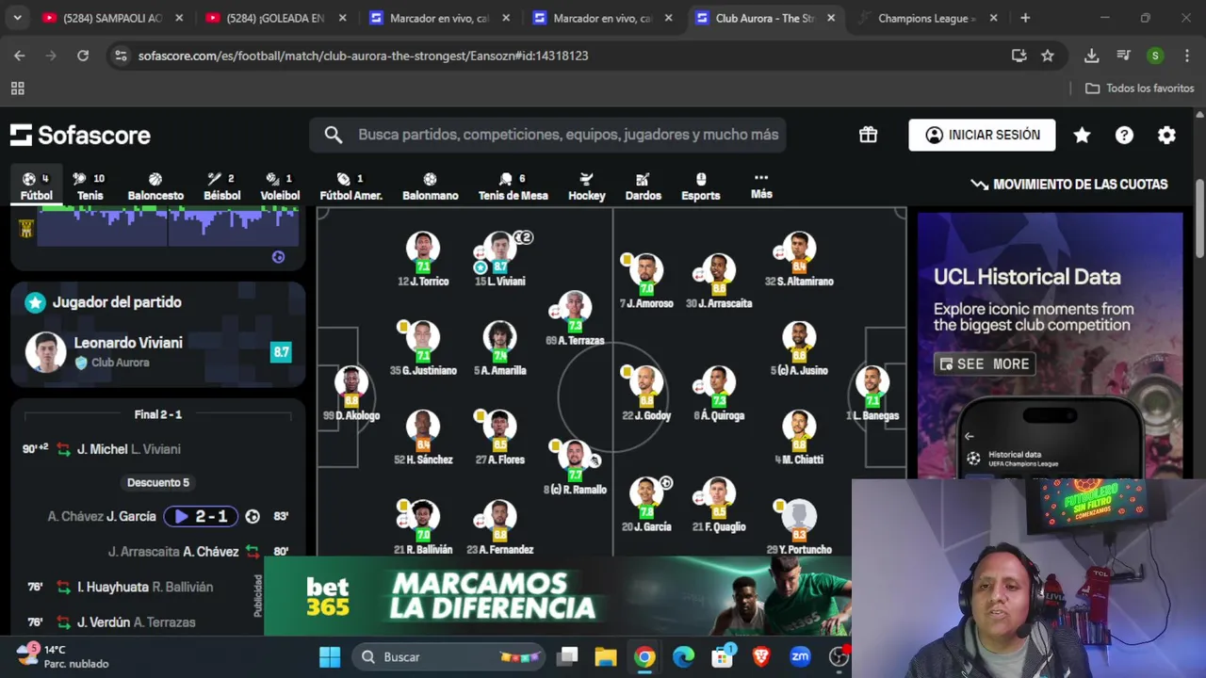Select player 30 J. Arrascaita on pitch
This screenshot has width=1206, height=678.
tap(719, 282)
